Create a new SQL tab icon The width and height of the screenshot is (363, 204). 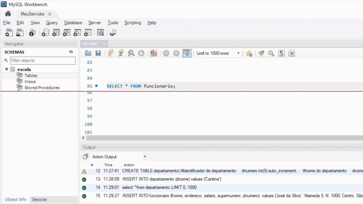[9, 33]
